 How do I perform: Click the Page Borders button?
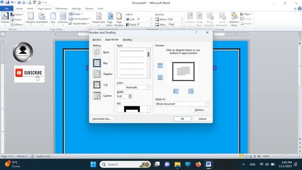(119, 19)
